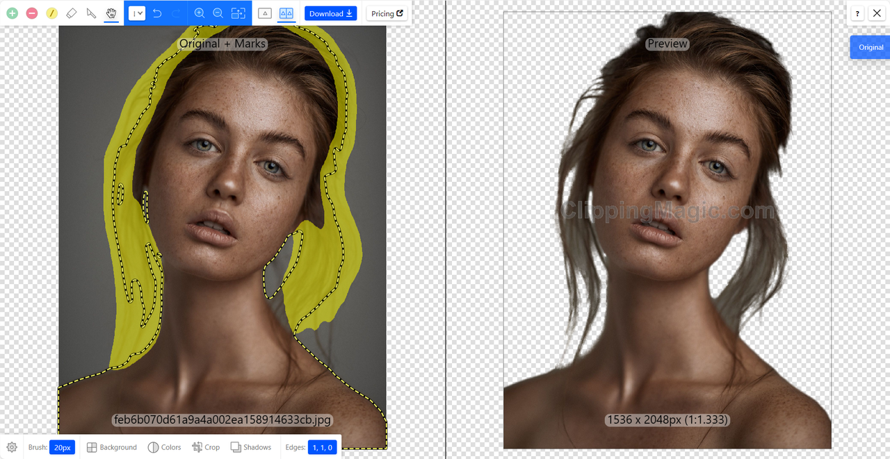The height and width of the screenshot is (459, 890).
Task: Click the Original + Marks label
Action: point(222,44)
